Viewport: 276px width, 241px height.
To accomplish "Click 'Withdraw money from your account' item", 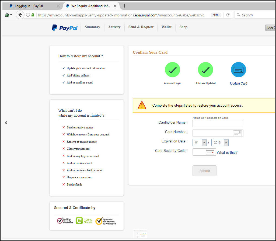I will 88,134.
